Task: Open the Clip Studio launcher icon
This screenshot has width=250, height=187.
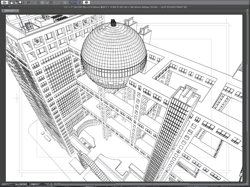Action: point(5,3)
